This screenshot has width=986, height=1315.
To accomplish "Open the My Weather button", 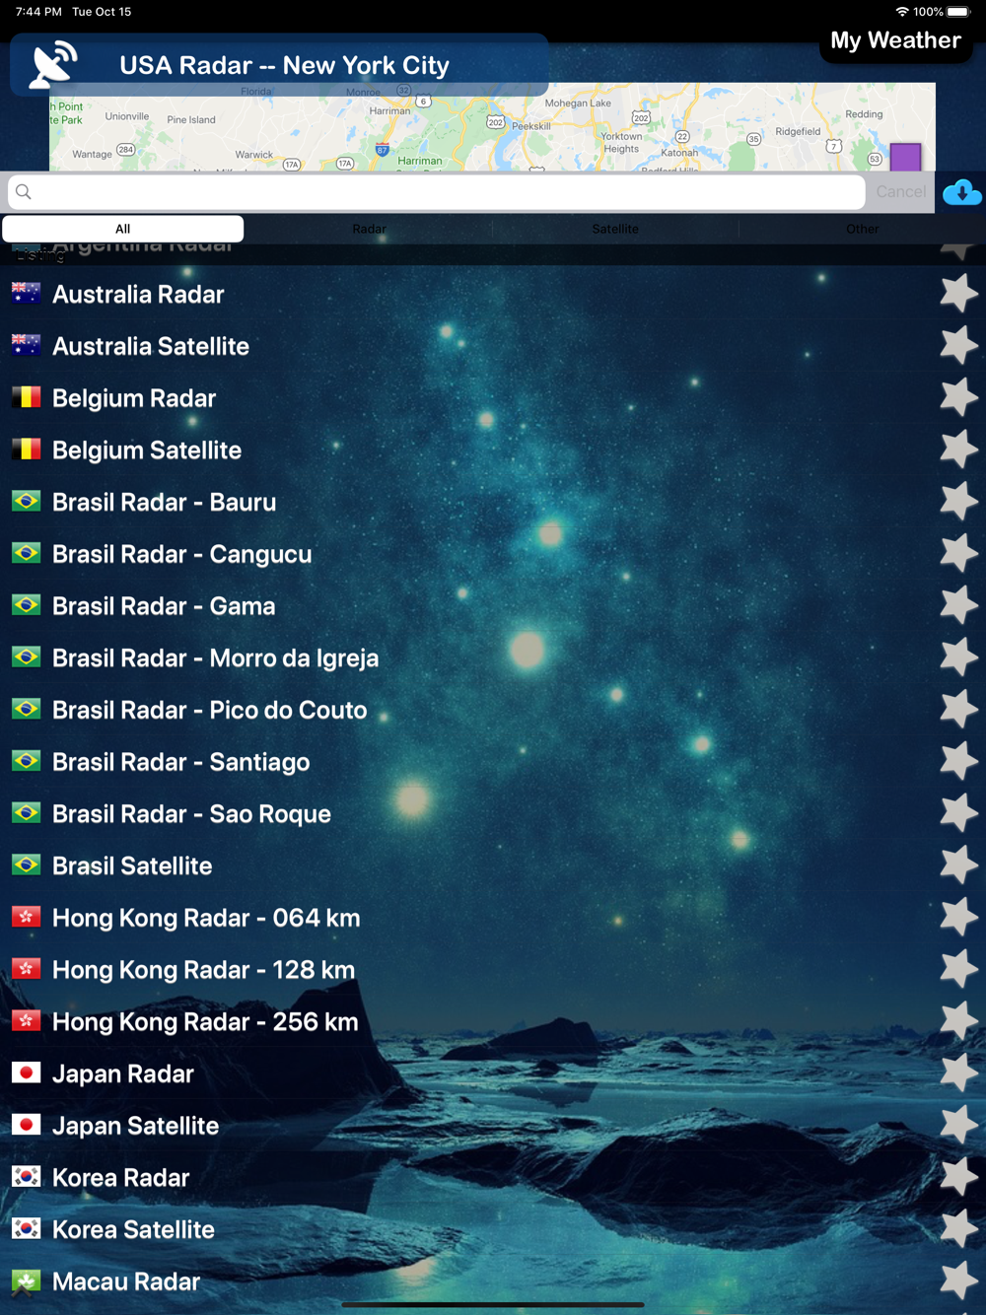I will [x=895, y=40].
